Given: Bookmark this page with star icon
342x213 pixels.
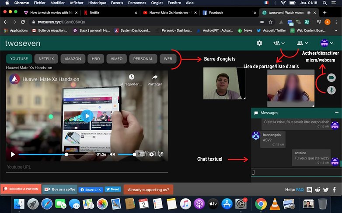Looking at the screenshot, I should [x=270, y=22].
